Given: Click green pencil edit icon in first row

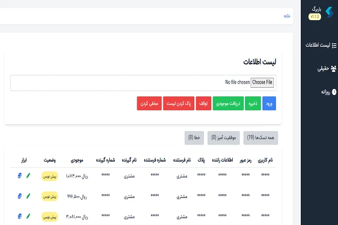Looking at the screenshot, I should click(x=29, y=176).
